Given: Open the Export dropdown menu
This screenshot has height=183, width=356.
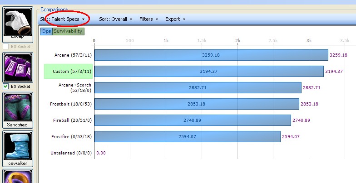Looking at the screenshot, I should pyautogui.click(x=175, y=19).
